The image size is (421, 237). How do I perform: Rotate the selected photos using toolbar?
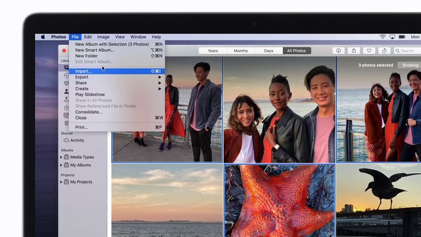[x=384, y=51]
